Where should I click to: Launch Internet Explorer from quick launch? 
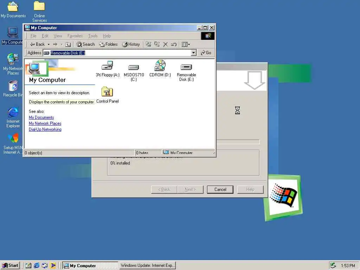37,266
